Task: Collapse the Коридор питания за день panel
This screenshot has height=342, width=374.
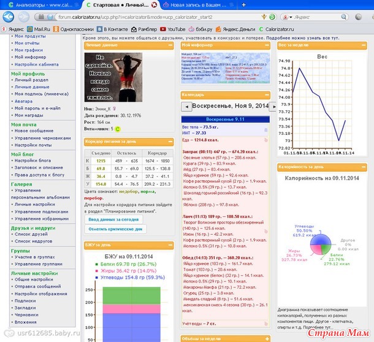Action: [x=170, y=142]
